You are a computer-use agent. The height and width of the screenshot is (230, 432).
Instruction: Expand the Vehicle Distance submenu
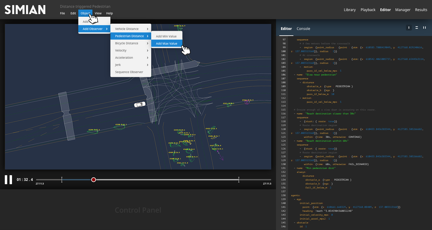pos(131,29)
